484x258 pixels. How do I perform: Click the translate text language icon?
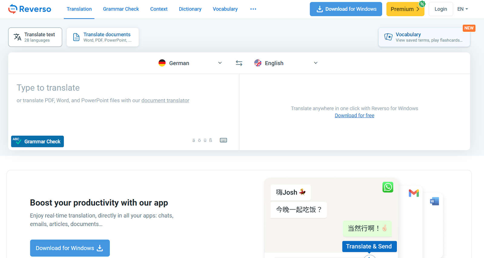[x=18, y=37]
